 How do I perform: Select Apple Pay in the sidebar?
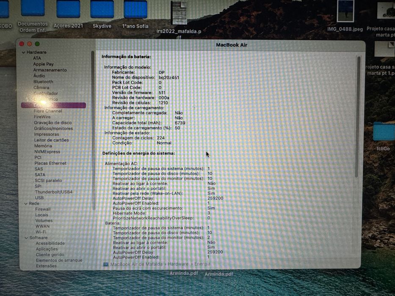(43, 64)
